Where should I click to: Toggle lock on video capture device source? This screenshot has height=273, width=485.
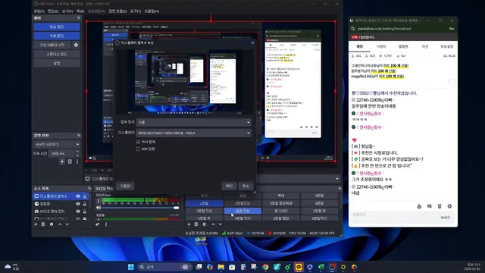pos(84,212)
